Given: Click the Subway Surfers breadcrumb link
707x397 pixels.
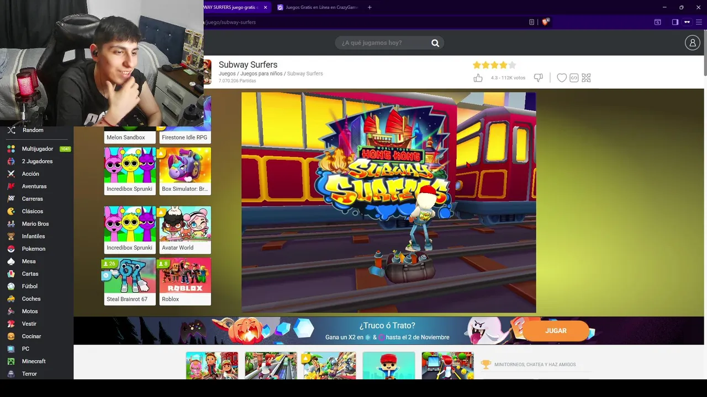Looking at the screenshot, I should pyautogui.click(x=305, y=73).
